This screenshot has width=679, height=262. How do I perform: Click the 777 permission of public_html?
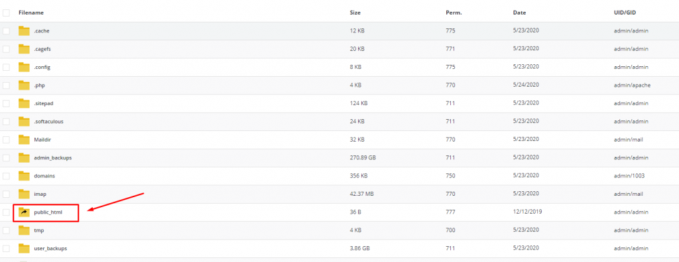click(450, 212)
